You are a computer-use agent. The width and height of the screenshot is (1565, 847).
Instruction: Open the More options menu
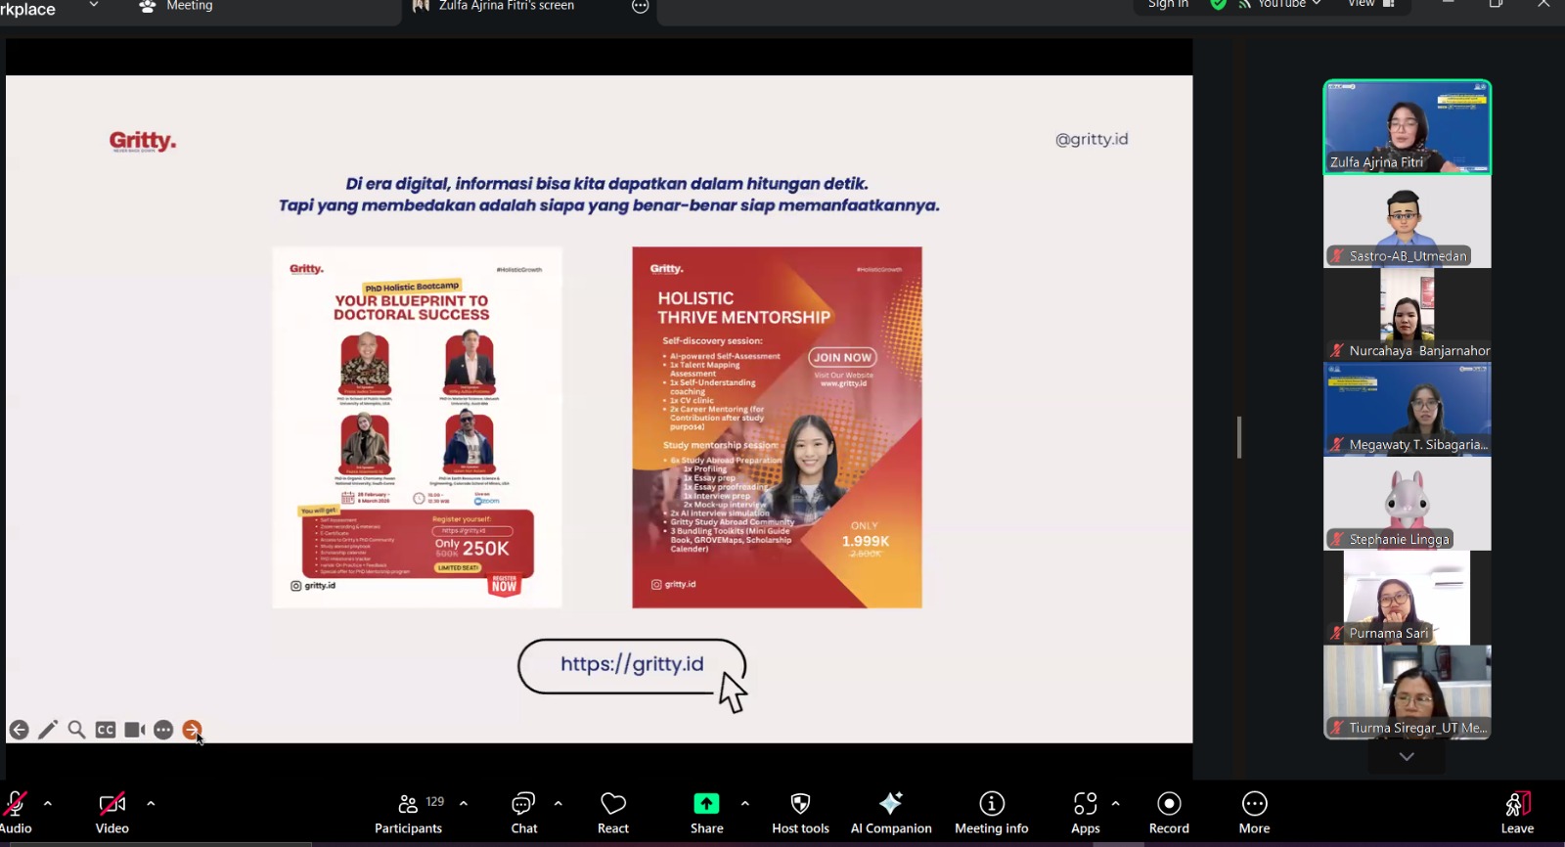point(1254,812)
